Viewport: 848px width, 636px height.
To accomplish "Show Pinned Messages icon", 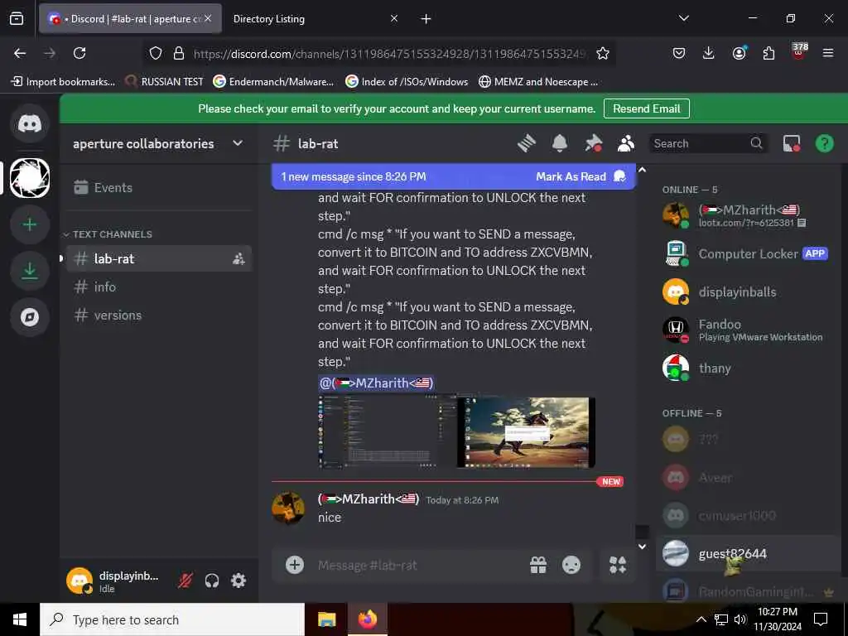I will click(x=593, y=143).
